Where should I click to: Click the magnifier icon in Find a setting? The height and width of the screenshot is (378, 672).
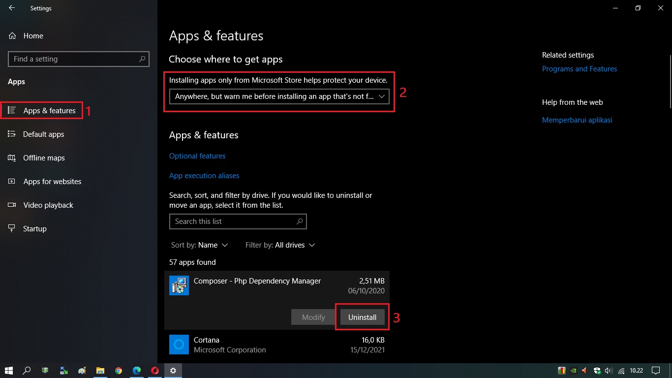pos(142,59)
